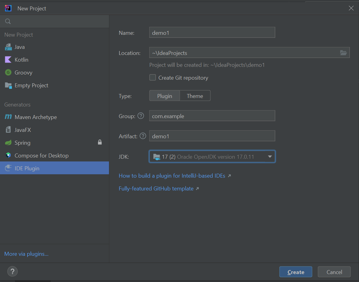Click the Create button

[295, 272]
